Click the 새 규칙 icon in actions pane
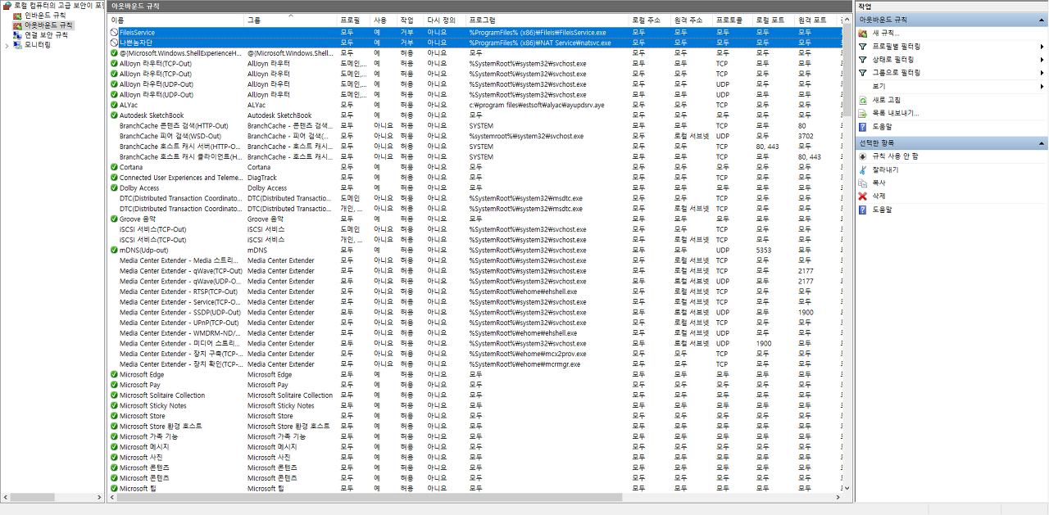Viewport: 1049px width, 515px height. 862,33
